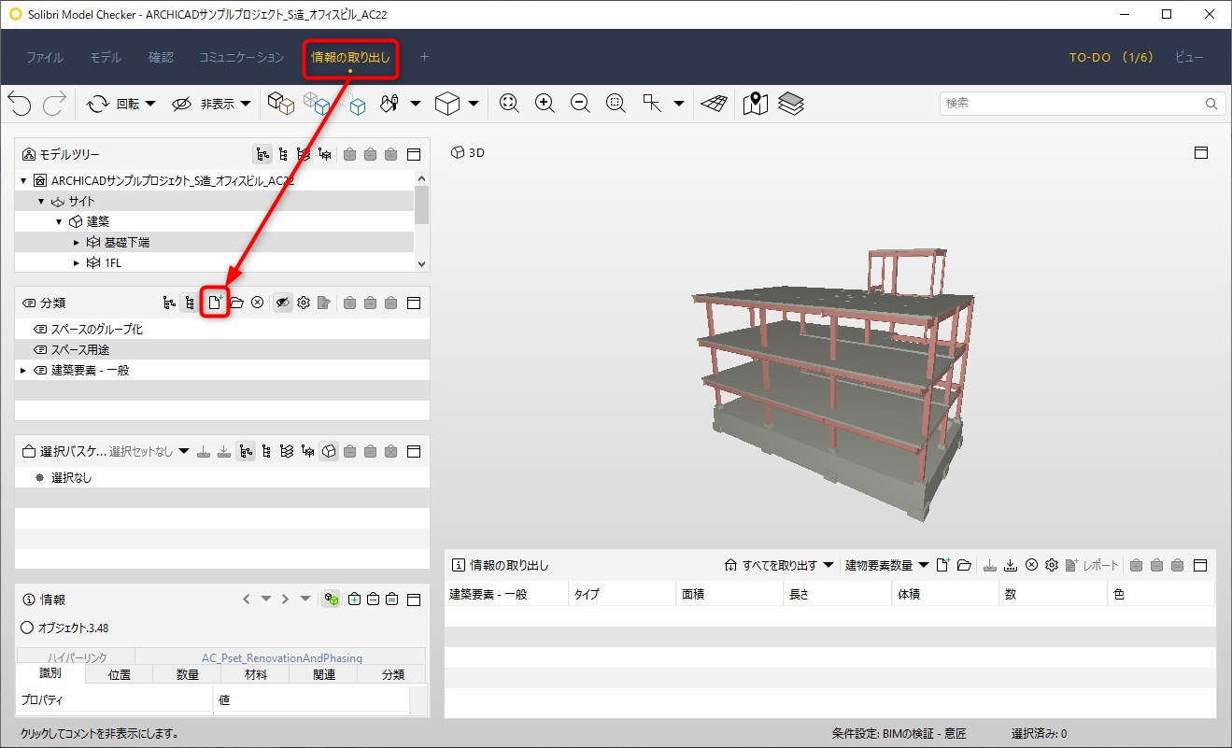Click the レポート button

tap(1092, 565)
